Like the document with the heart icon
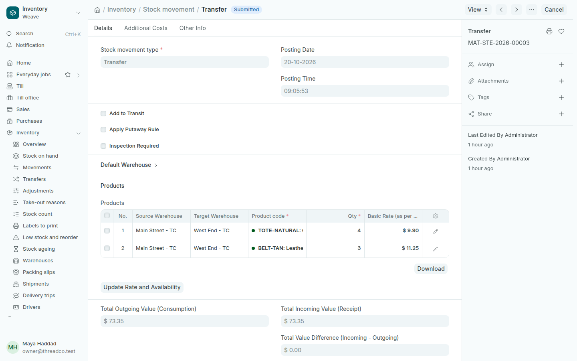Image resolution: width=577 pixels, height=361 pixels. [561, 31]
